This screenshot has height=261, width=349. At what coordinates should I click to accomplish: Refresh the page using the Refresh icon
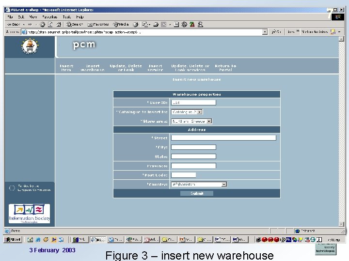tap(50, 25)
